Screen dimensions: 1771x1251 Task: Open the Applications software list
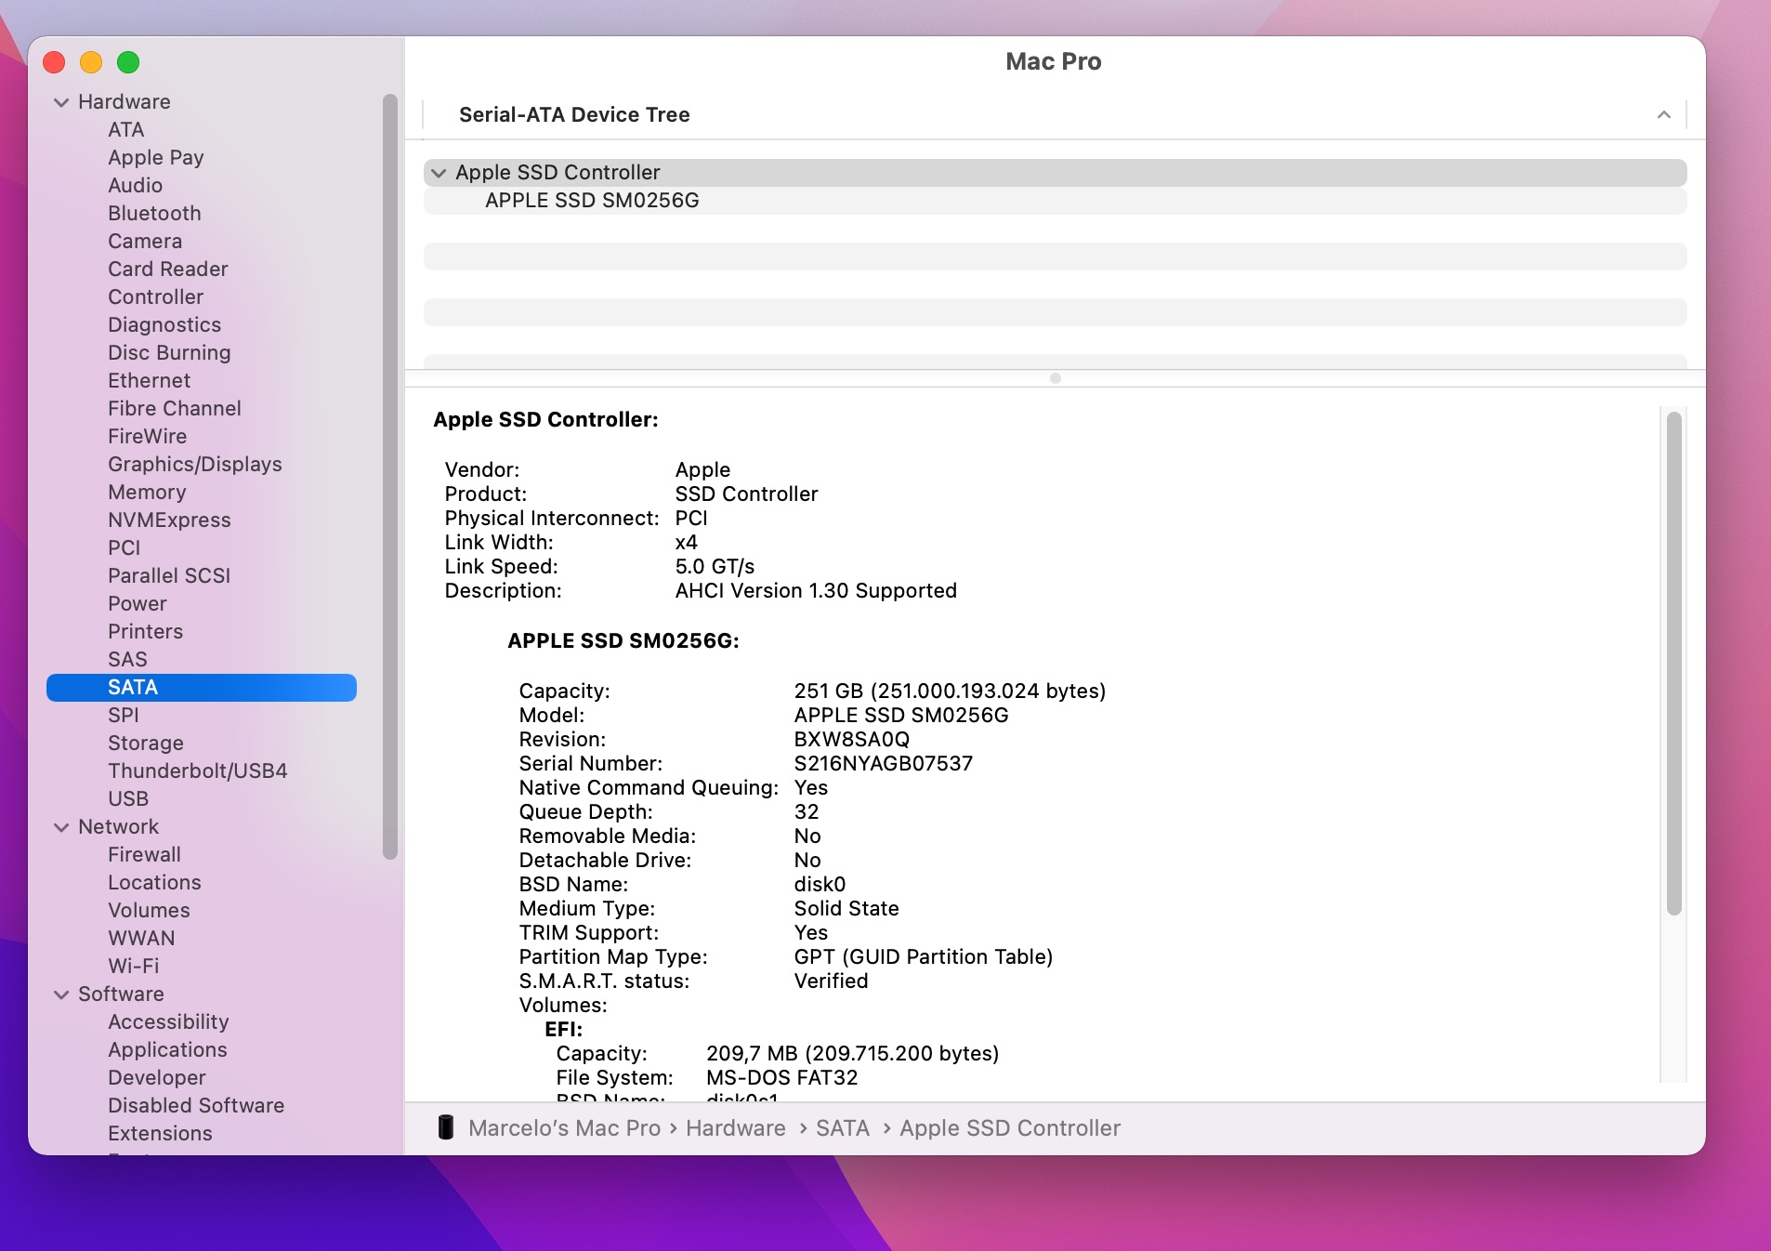pyautogui.click(x=167, y=1049)
